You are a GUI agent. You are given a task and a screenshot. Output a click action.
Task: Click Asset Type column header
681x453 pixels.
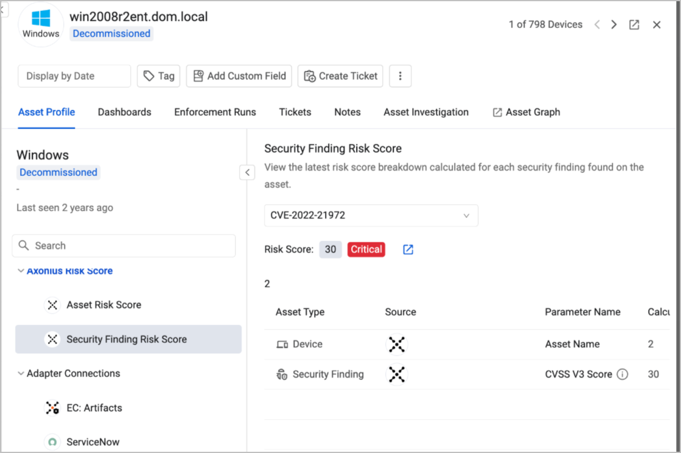click(300, 312)
